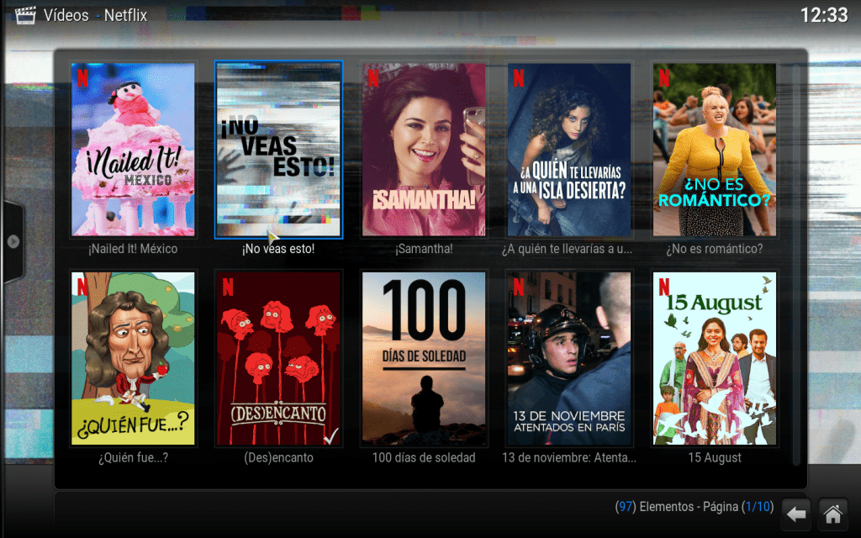
Task: Click the 15 August title label
Action: (715, 458)
